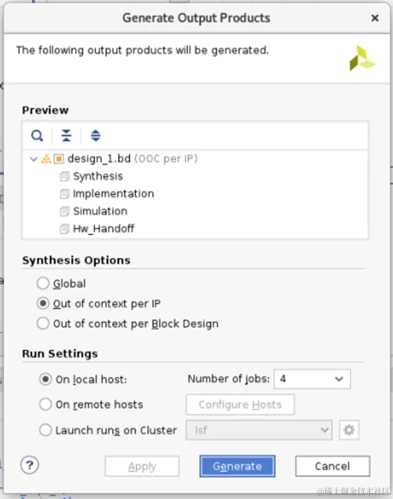The height and width of the screenshot is (499, 393).
Task: Select the Global synthesis option
Action: [x=43, y=284]
